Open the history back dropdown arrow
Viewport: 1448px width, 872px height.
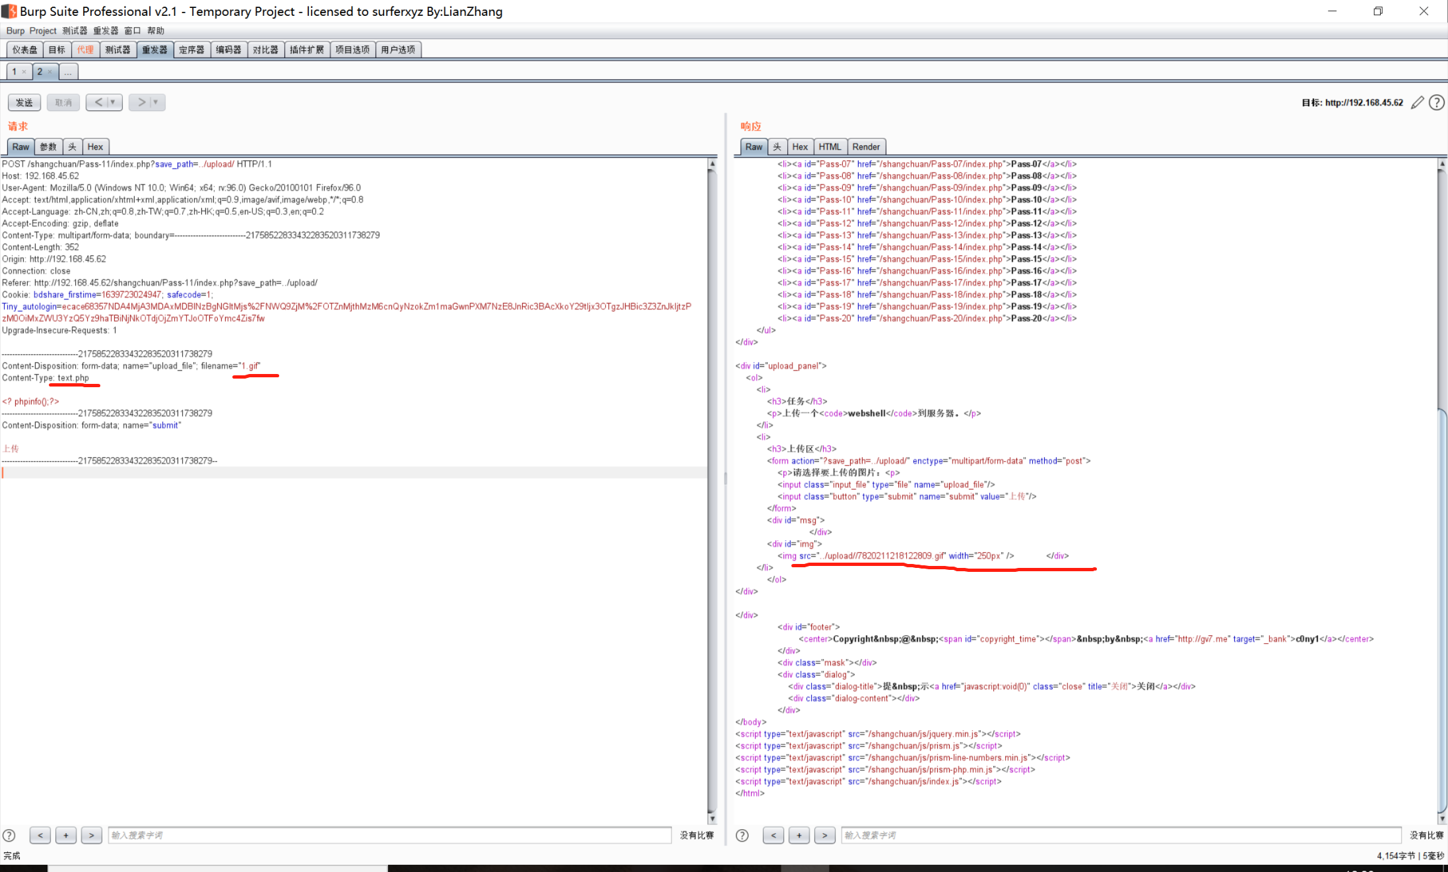tap(114, 102)
